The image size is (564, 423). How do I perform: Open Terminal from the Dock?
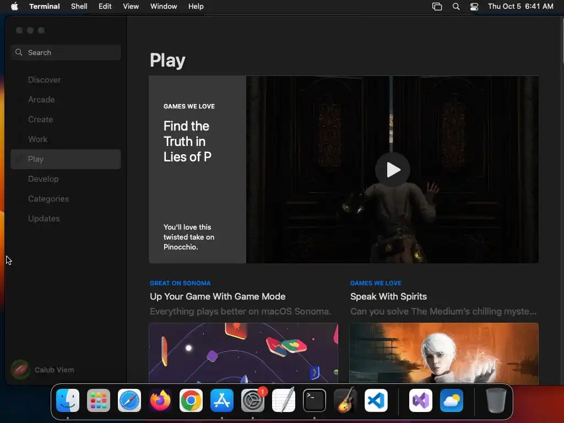pyautogui.click(x=314, y=400)
